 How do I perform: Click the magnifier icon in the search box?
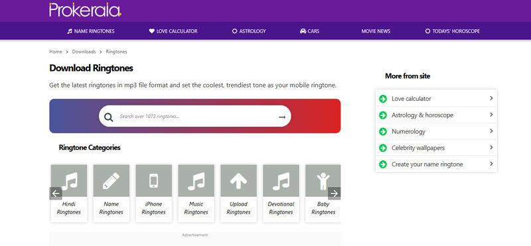tap(108, 117)
